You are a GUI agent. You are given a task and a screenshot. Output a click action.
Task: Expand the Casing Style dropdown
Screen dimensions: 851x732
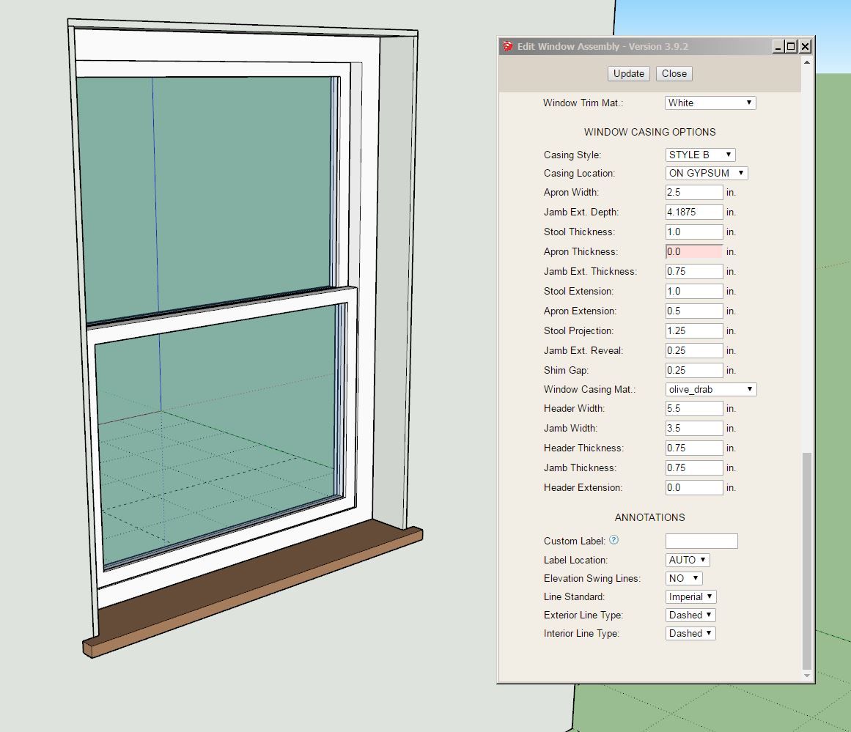pyautogui.click(x=700, y=155)
